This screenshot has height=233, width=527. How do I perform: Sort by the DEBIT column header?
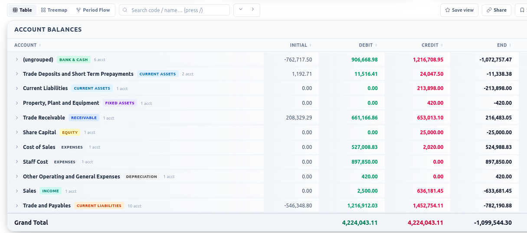coord(368,45)
